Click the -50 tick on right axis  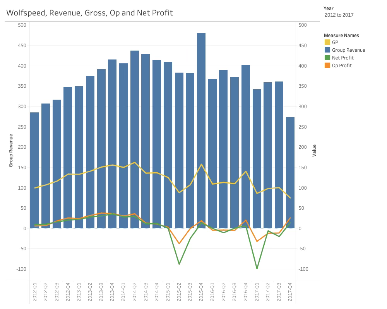pos(302,249)
